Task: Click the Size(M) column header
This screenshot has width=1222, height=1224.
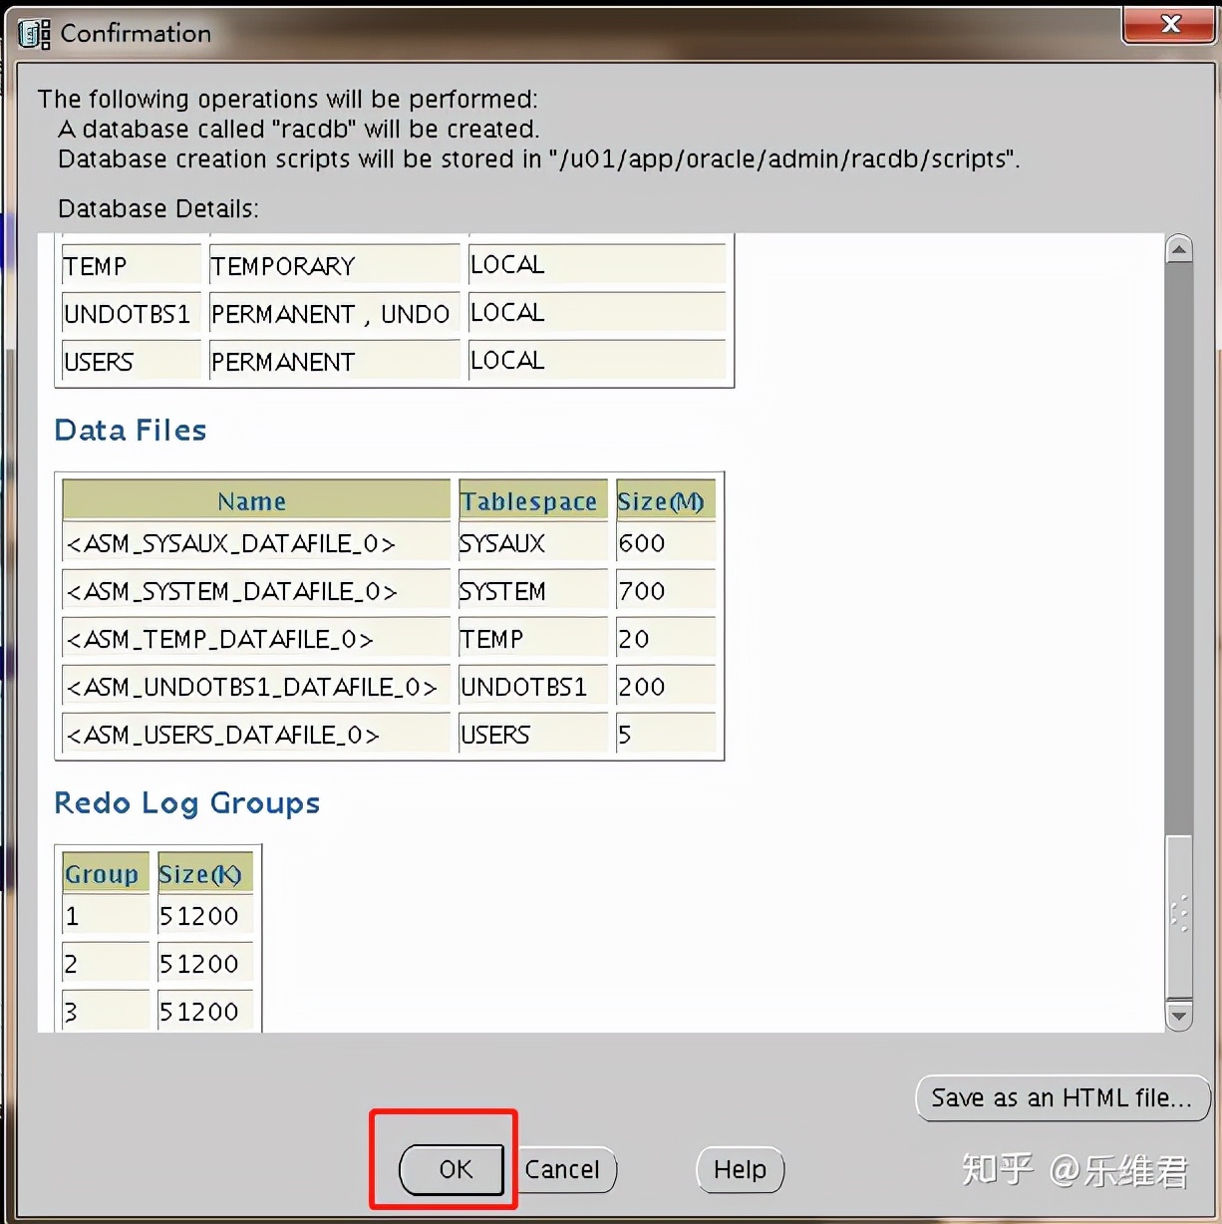Action: pos(665,500)
